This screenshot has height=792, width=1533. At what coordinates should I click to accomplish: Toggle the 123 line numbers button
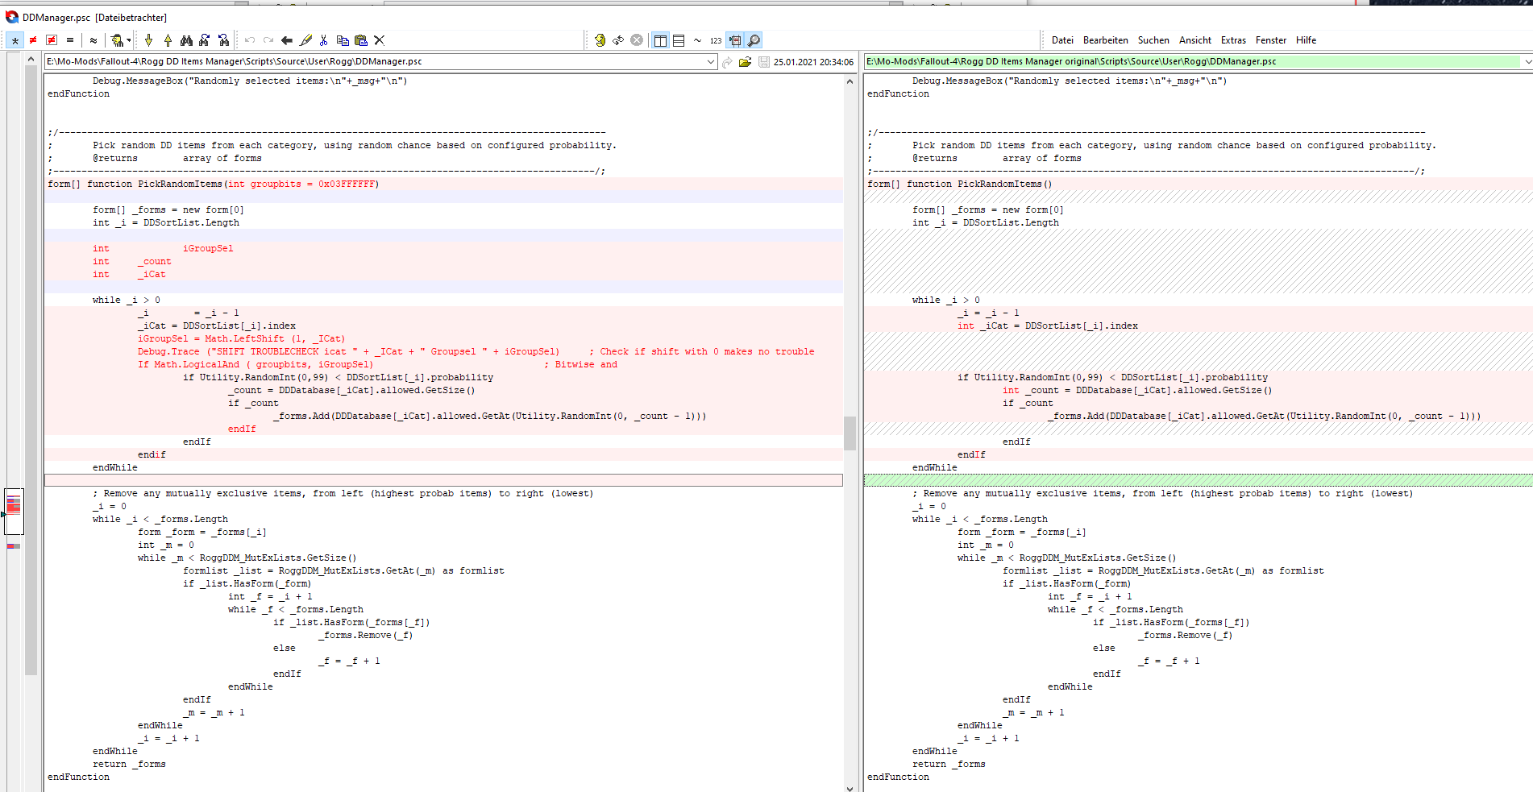click(x=716, y=40)
